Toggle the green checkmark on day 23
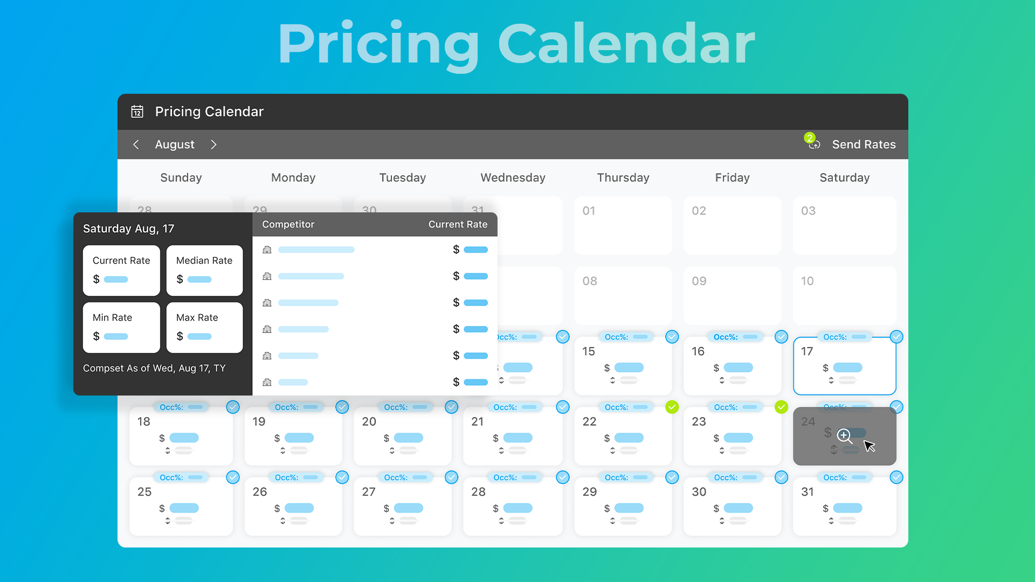1035x582 pixels. pyautogui.click(x=781, y=407)
